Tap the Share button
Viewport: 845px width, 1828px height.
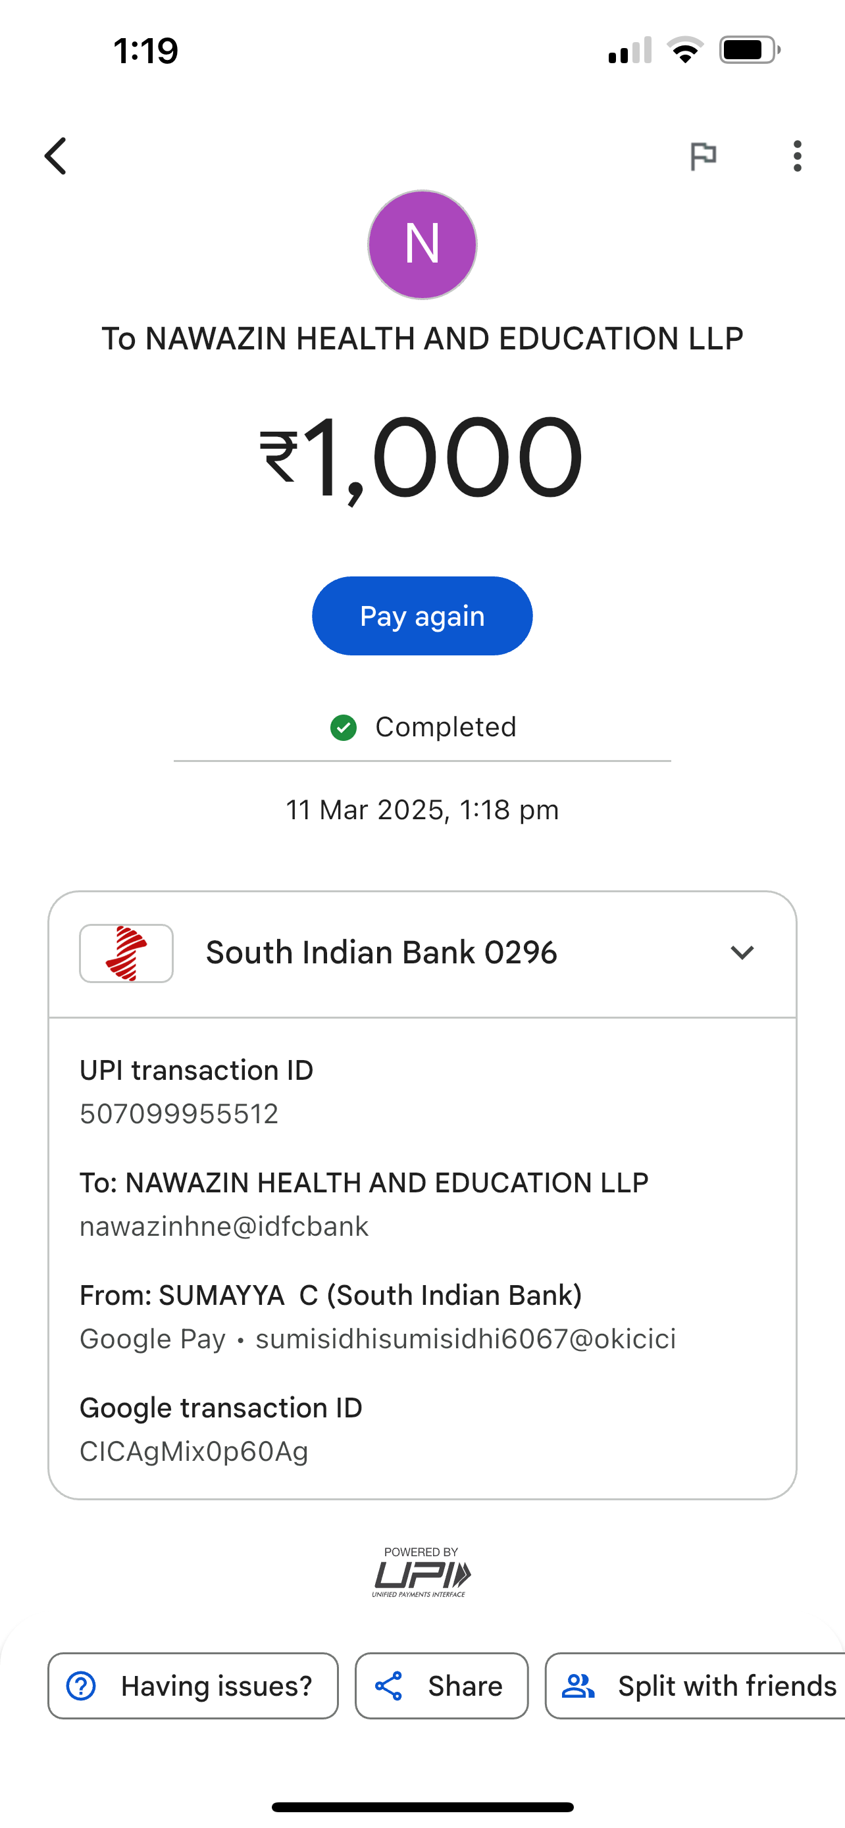442,1686
